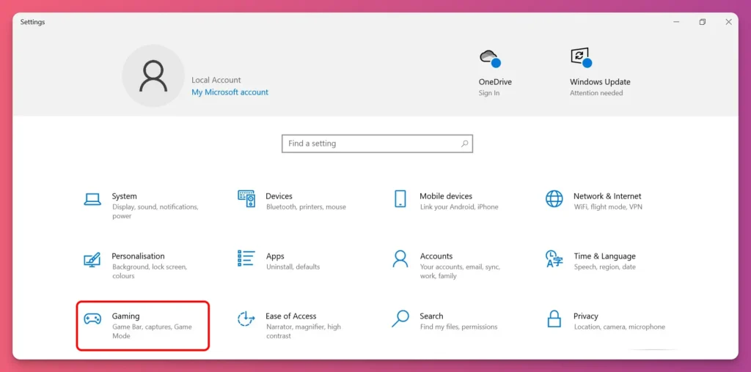Select the 'Attention needed' status text
751x372 pixels.
[596, 93]
